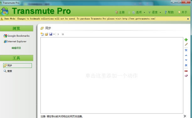This screenshot has height=118, width=192.
Task: Edit the action with pencil icon
Action: tap(186, 44)
